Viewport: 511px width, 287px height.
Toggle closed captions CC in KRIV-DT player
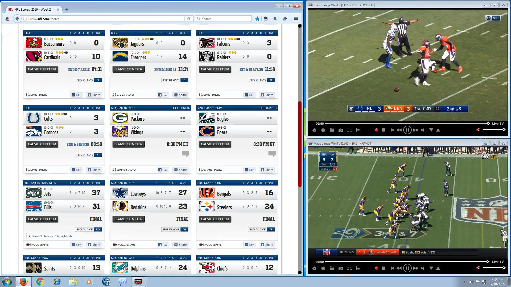click(349, 268)
